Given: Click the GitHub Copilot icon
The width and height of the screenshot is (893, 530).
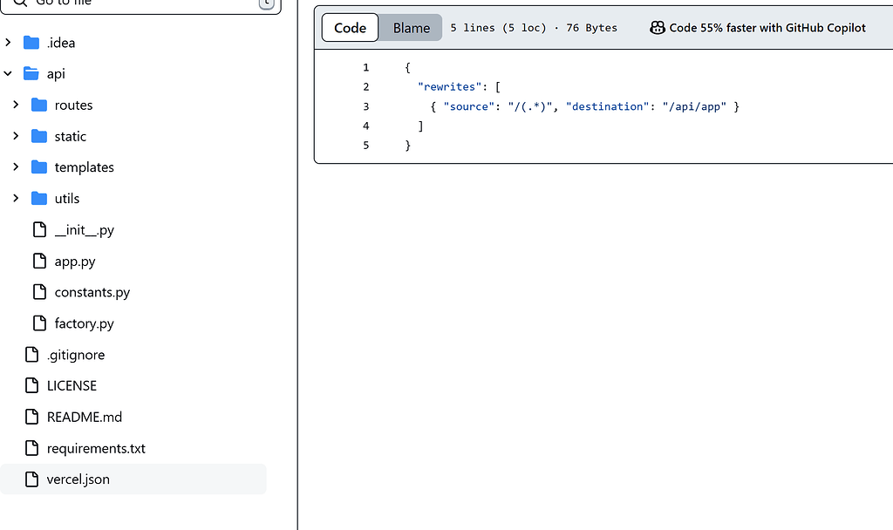Looking at the screenshot, I should click(x=658, y=28).
